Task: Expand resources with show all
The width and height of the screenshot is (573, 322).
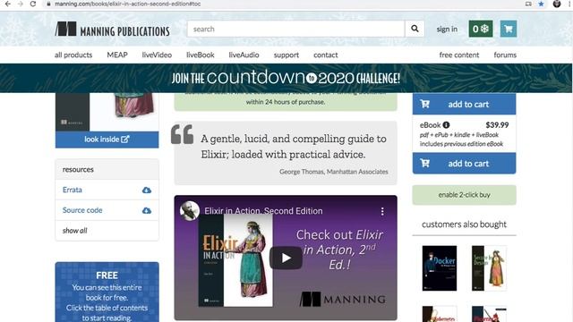Action: pyautogui.click(x=75, y=231)
